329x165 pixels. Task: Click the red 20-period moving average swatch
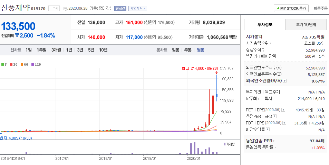[11, 65]
